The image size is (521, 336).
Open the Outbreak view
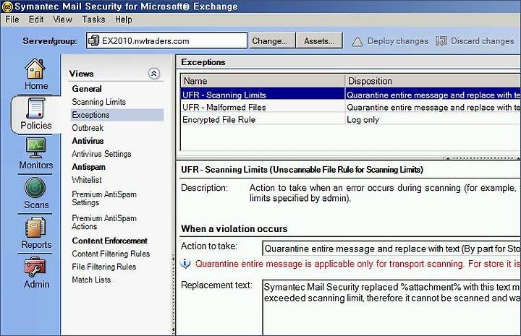[x=88, y=128]
